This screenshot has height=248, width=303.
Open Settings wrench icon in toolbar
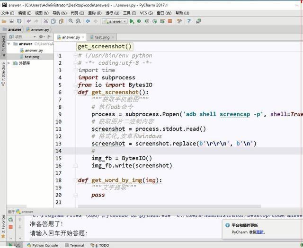[179, 21]
